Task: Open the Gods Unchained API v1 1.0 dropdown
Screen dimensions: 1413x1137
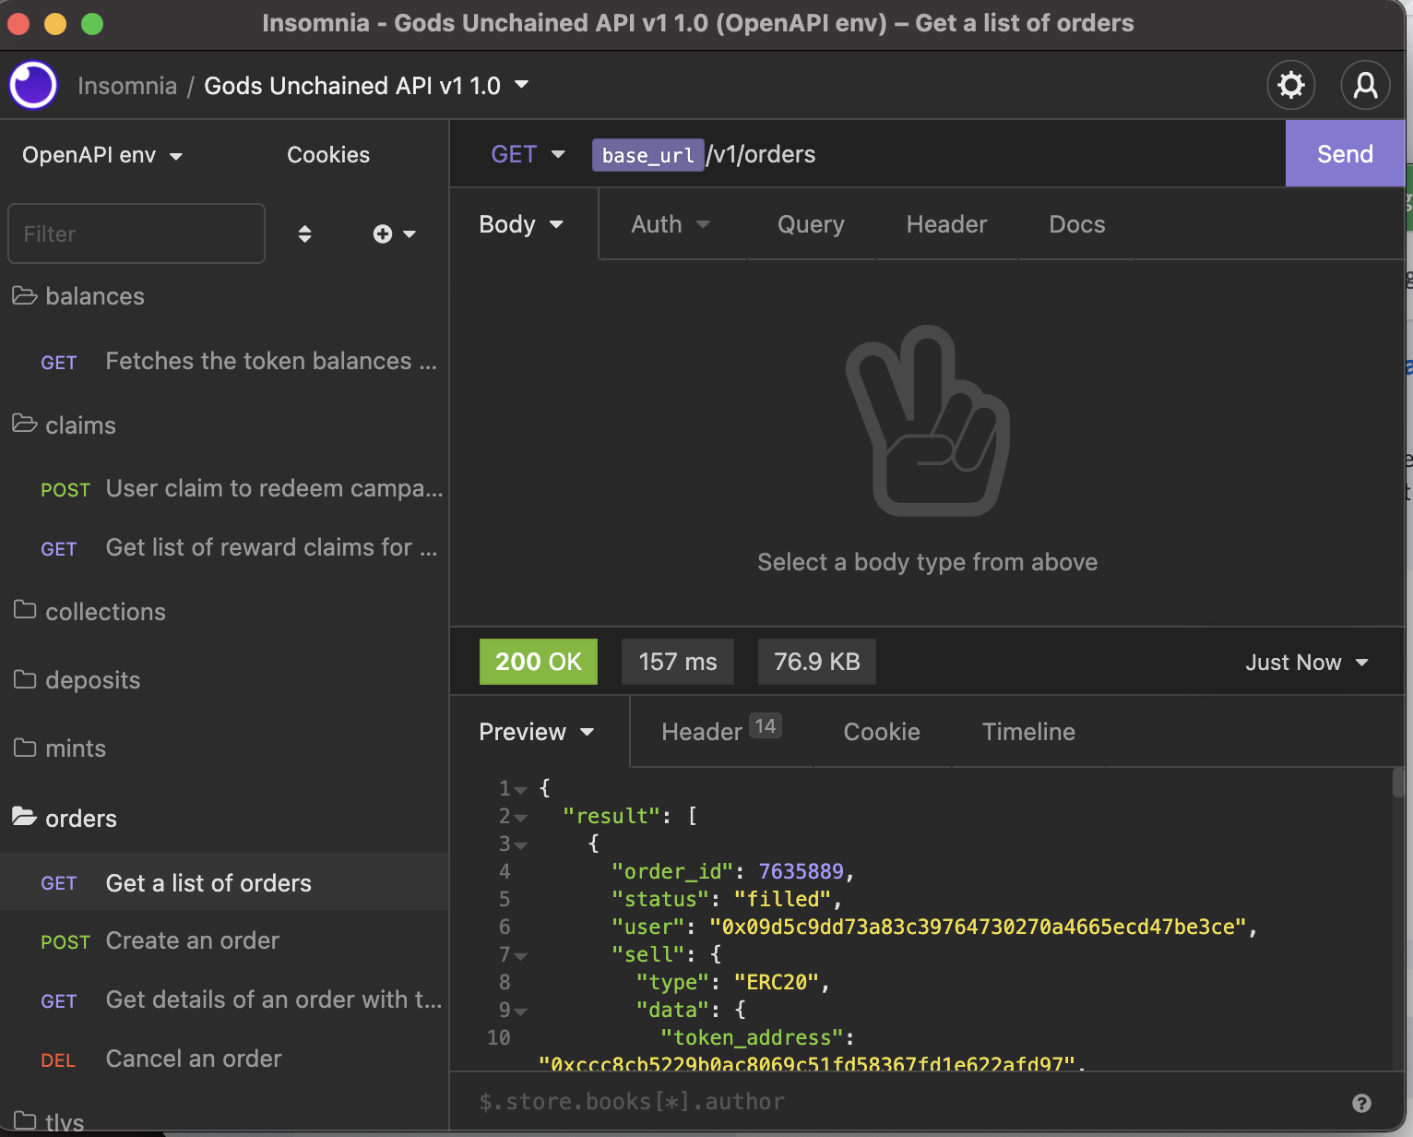Action: click(366, 86)
